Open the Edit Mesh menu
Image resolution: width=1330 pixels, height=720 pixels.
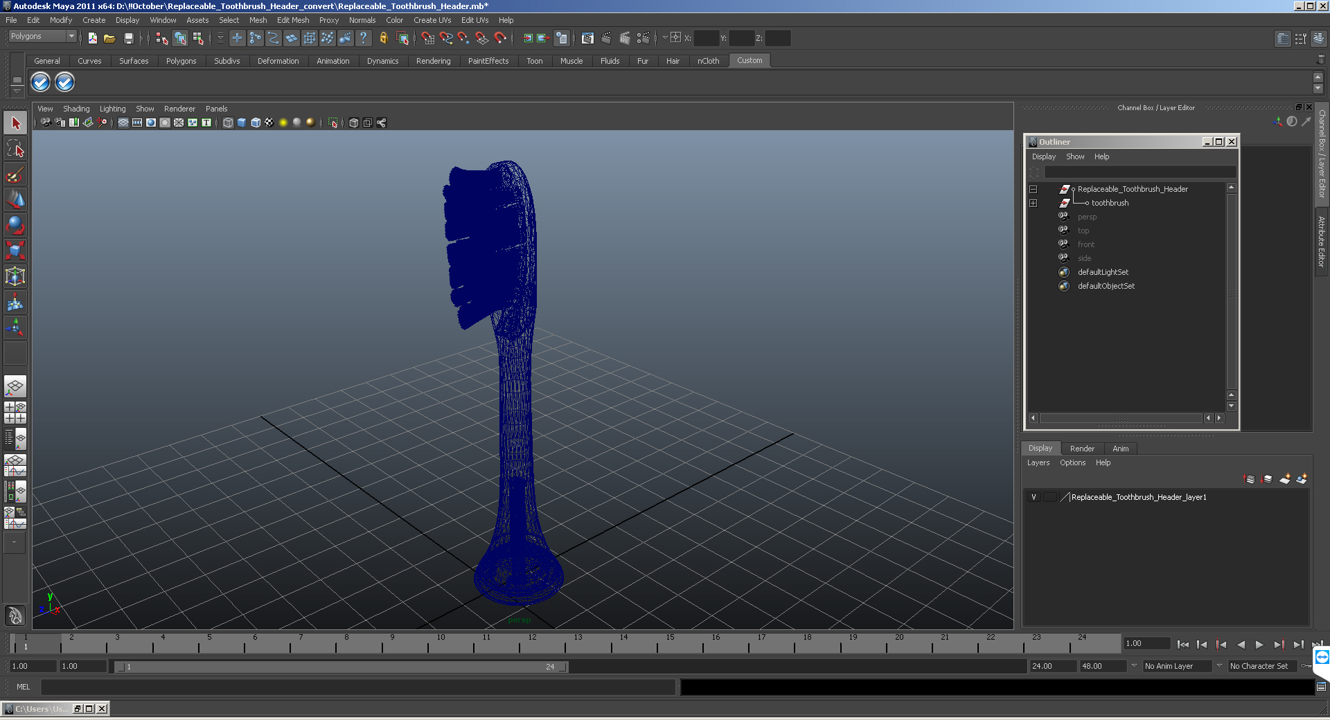(293, 20)
